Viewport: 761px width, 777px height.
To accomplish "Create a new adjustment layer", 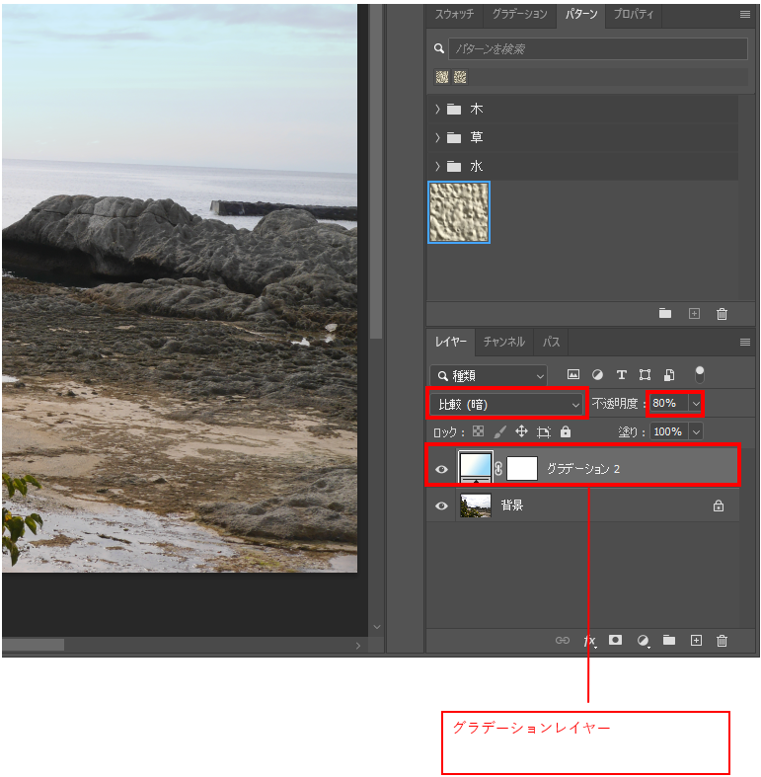I will tap(643, 641).
